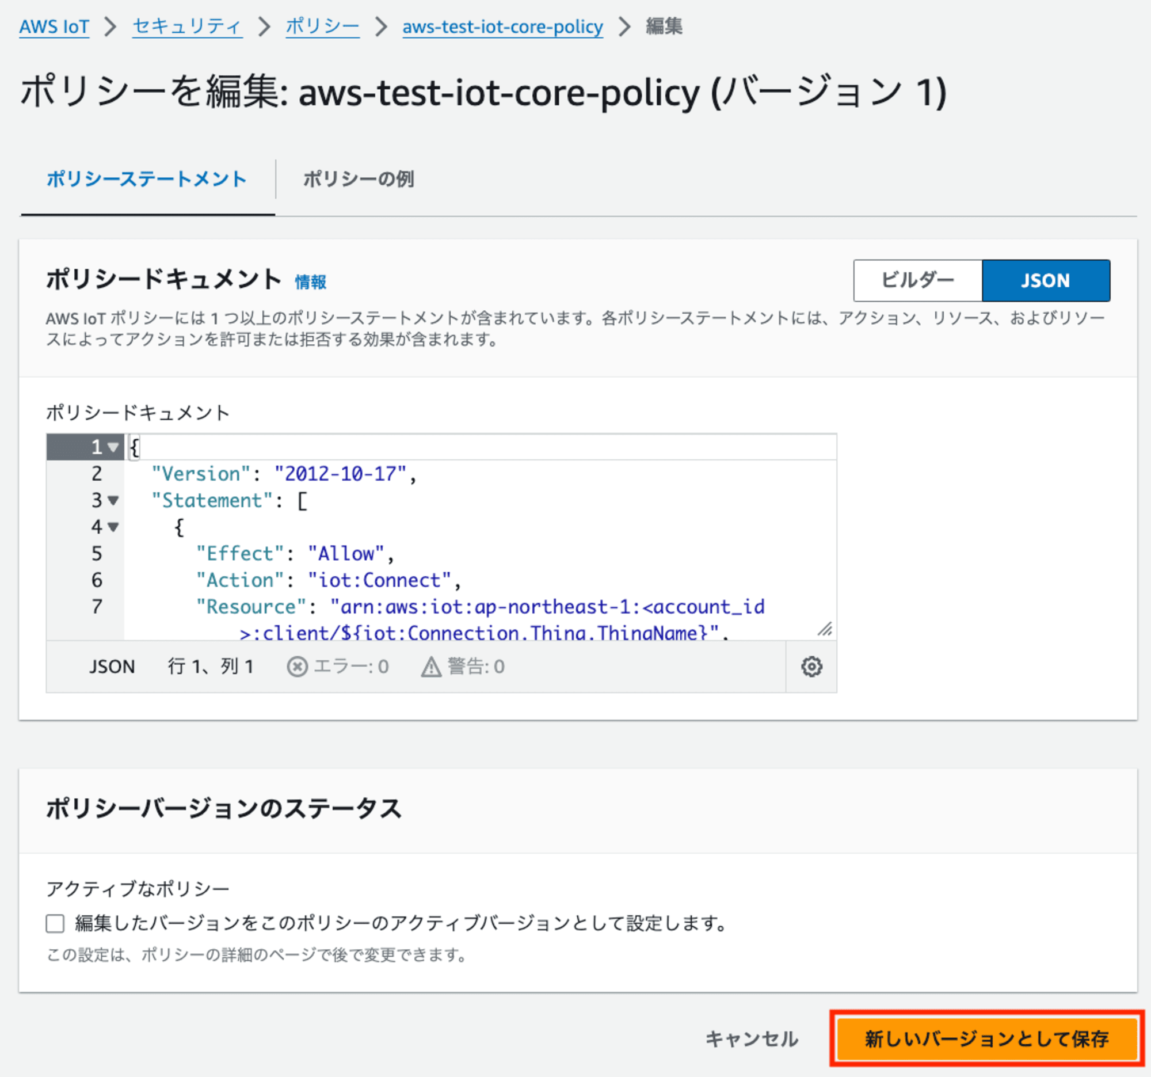Collapse the Statement fold arrow on line 3
1151x1077 pixels.
tap(113, 500)
